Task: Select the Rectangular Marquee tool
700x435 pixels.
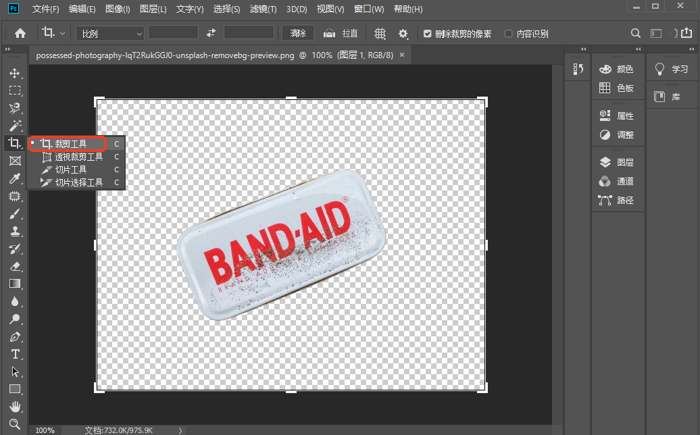Action: [x=15, y=91]
